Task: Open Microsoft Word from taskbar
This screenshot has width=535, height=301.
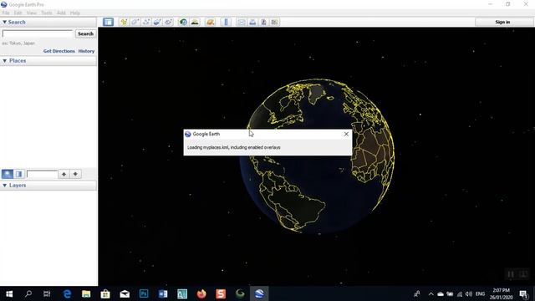Action: (x=163, y=293)
